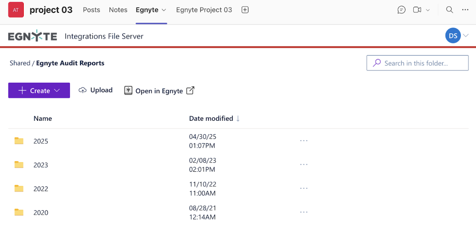Screen dimensions: 476x243
Task: Click the external link arrow icon
Action: pyautogui.click(x=190, y=90)
